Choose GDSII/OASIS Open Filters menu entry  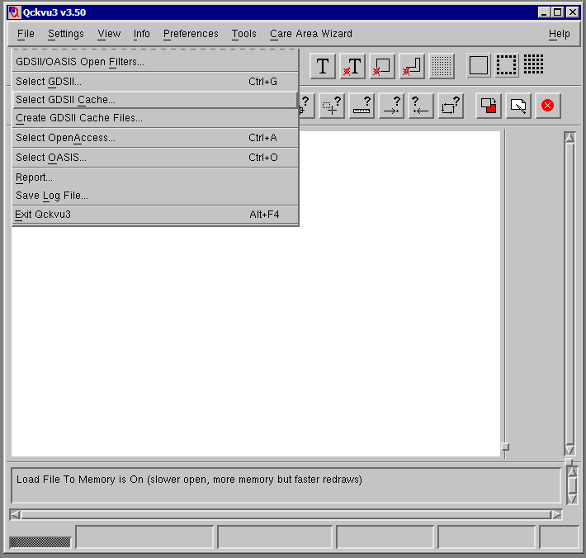tap(155, 62)
